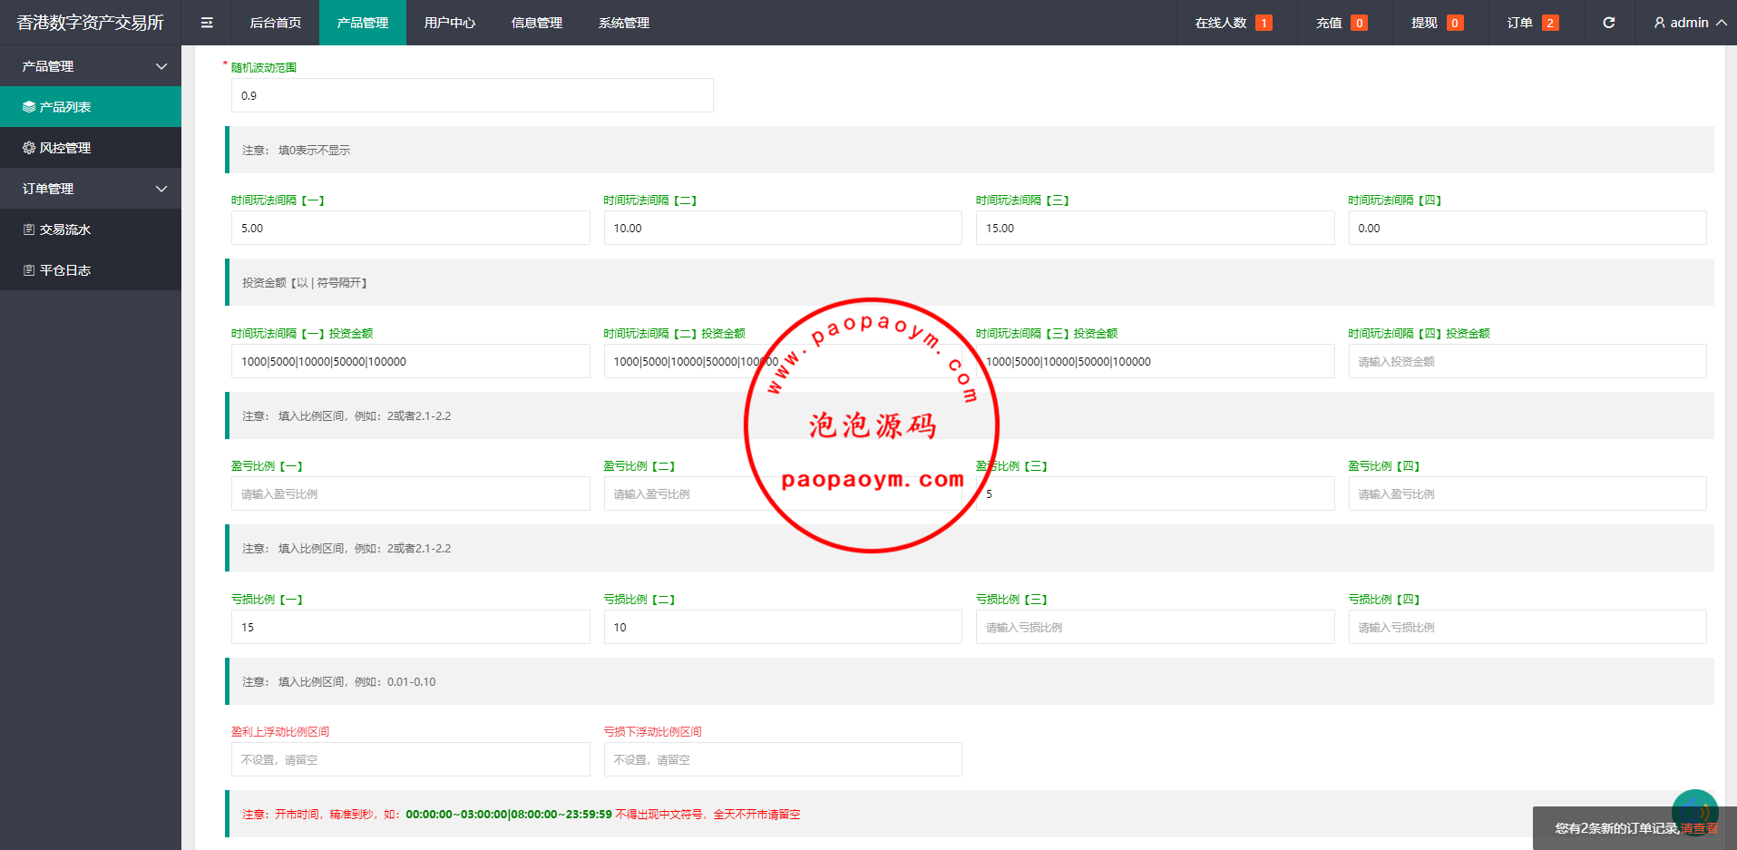Click the 随机波动范围 input field
The height and width of the screenshot is (850, 1737).
coord(472,95)
